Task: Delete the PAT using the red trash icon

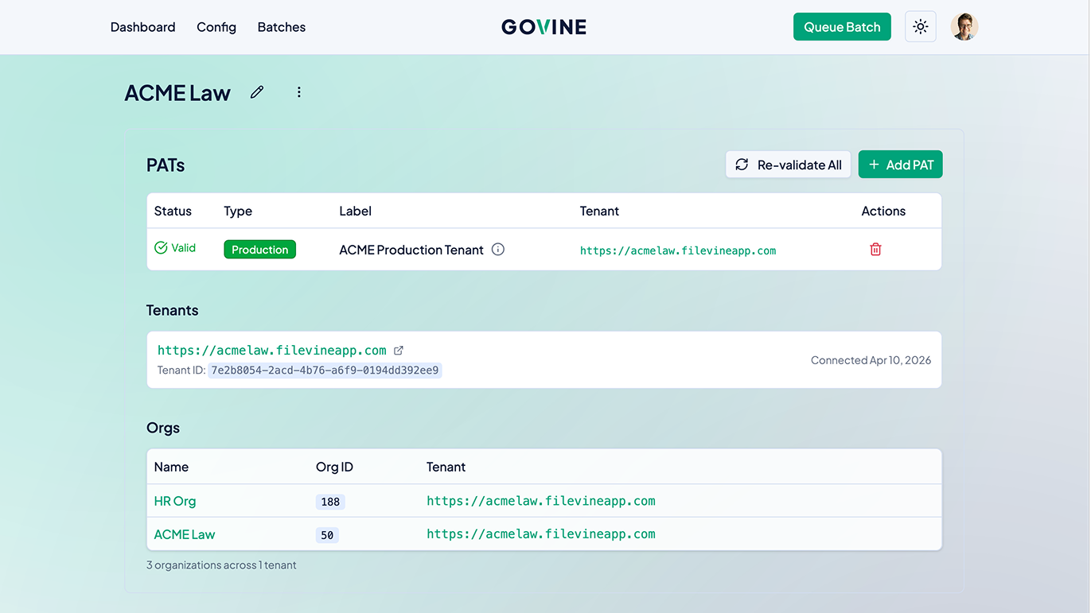Action: (875, 250)
